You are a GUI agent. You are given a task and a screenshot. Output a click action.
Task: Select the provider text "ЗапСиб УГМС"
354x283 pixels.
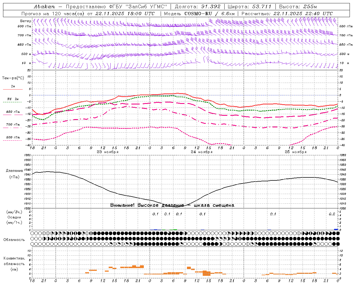coord(147,6)
